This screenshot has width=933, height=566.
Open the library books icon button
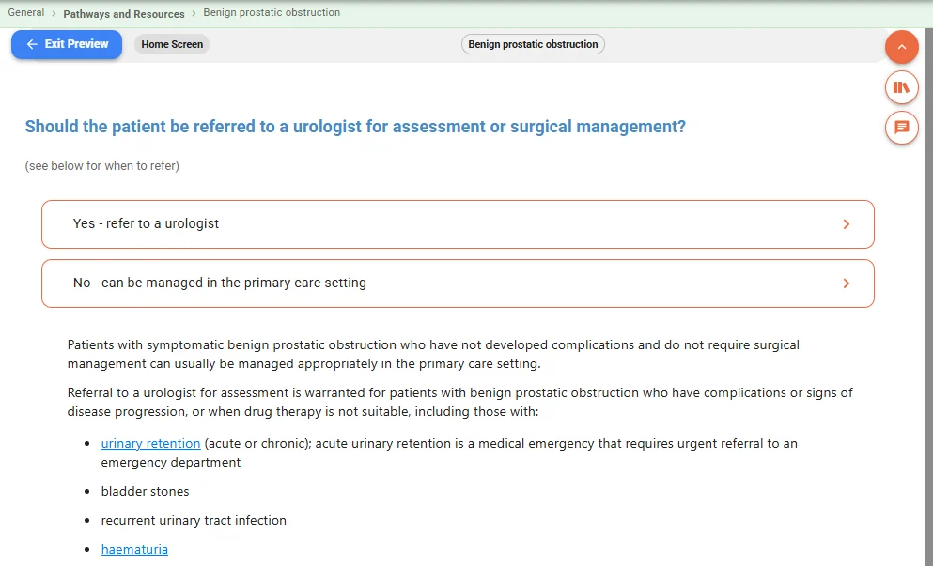901,87
